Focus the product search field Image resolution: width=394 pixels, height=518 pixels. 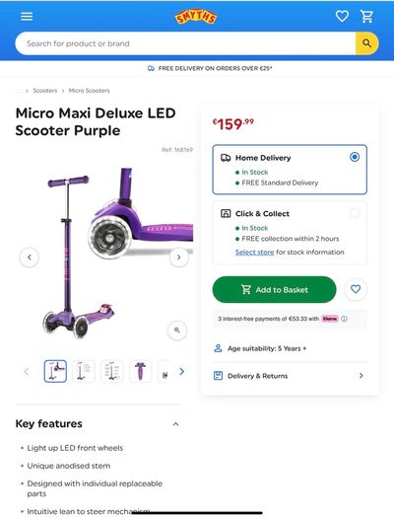(185, 43)
